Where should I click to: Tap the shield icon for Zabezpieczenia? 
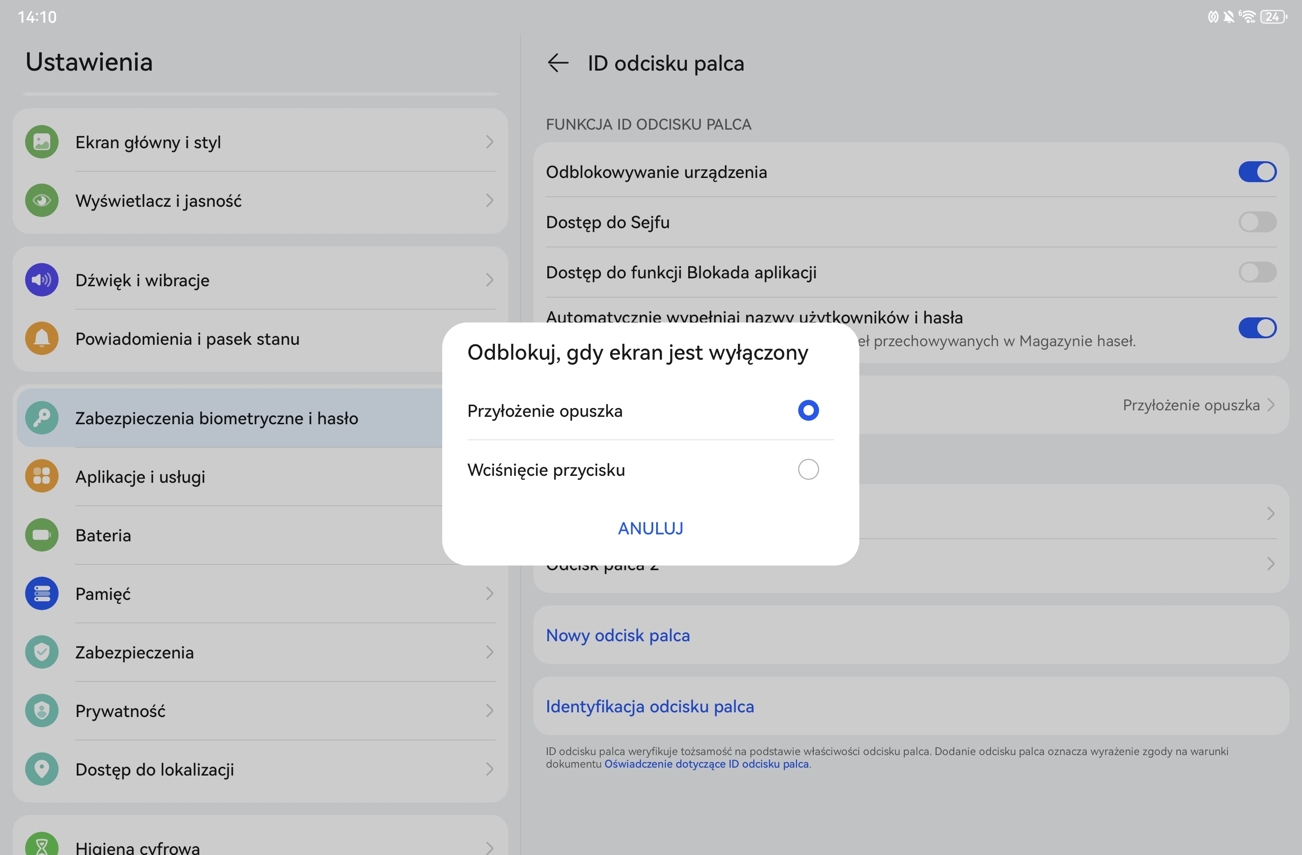pos(41,652)
